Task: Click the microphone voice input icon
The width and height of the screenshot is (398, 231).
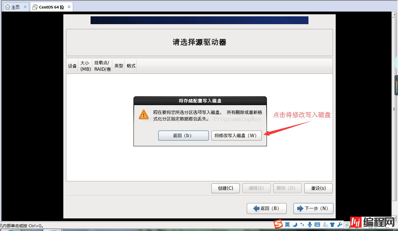Action: pos(310,225)
